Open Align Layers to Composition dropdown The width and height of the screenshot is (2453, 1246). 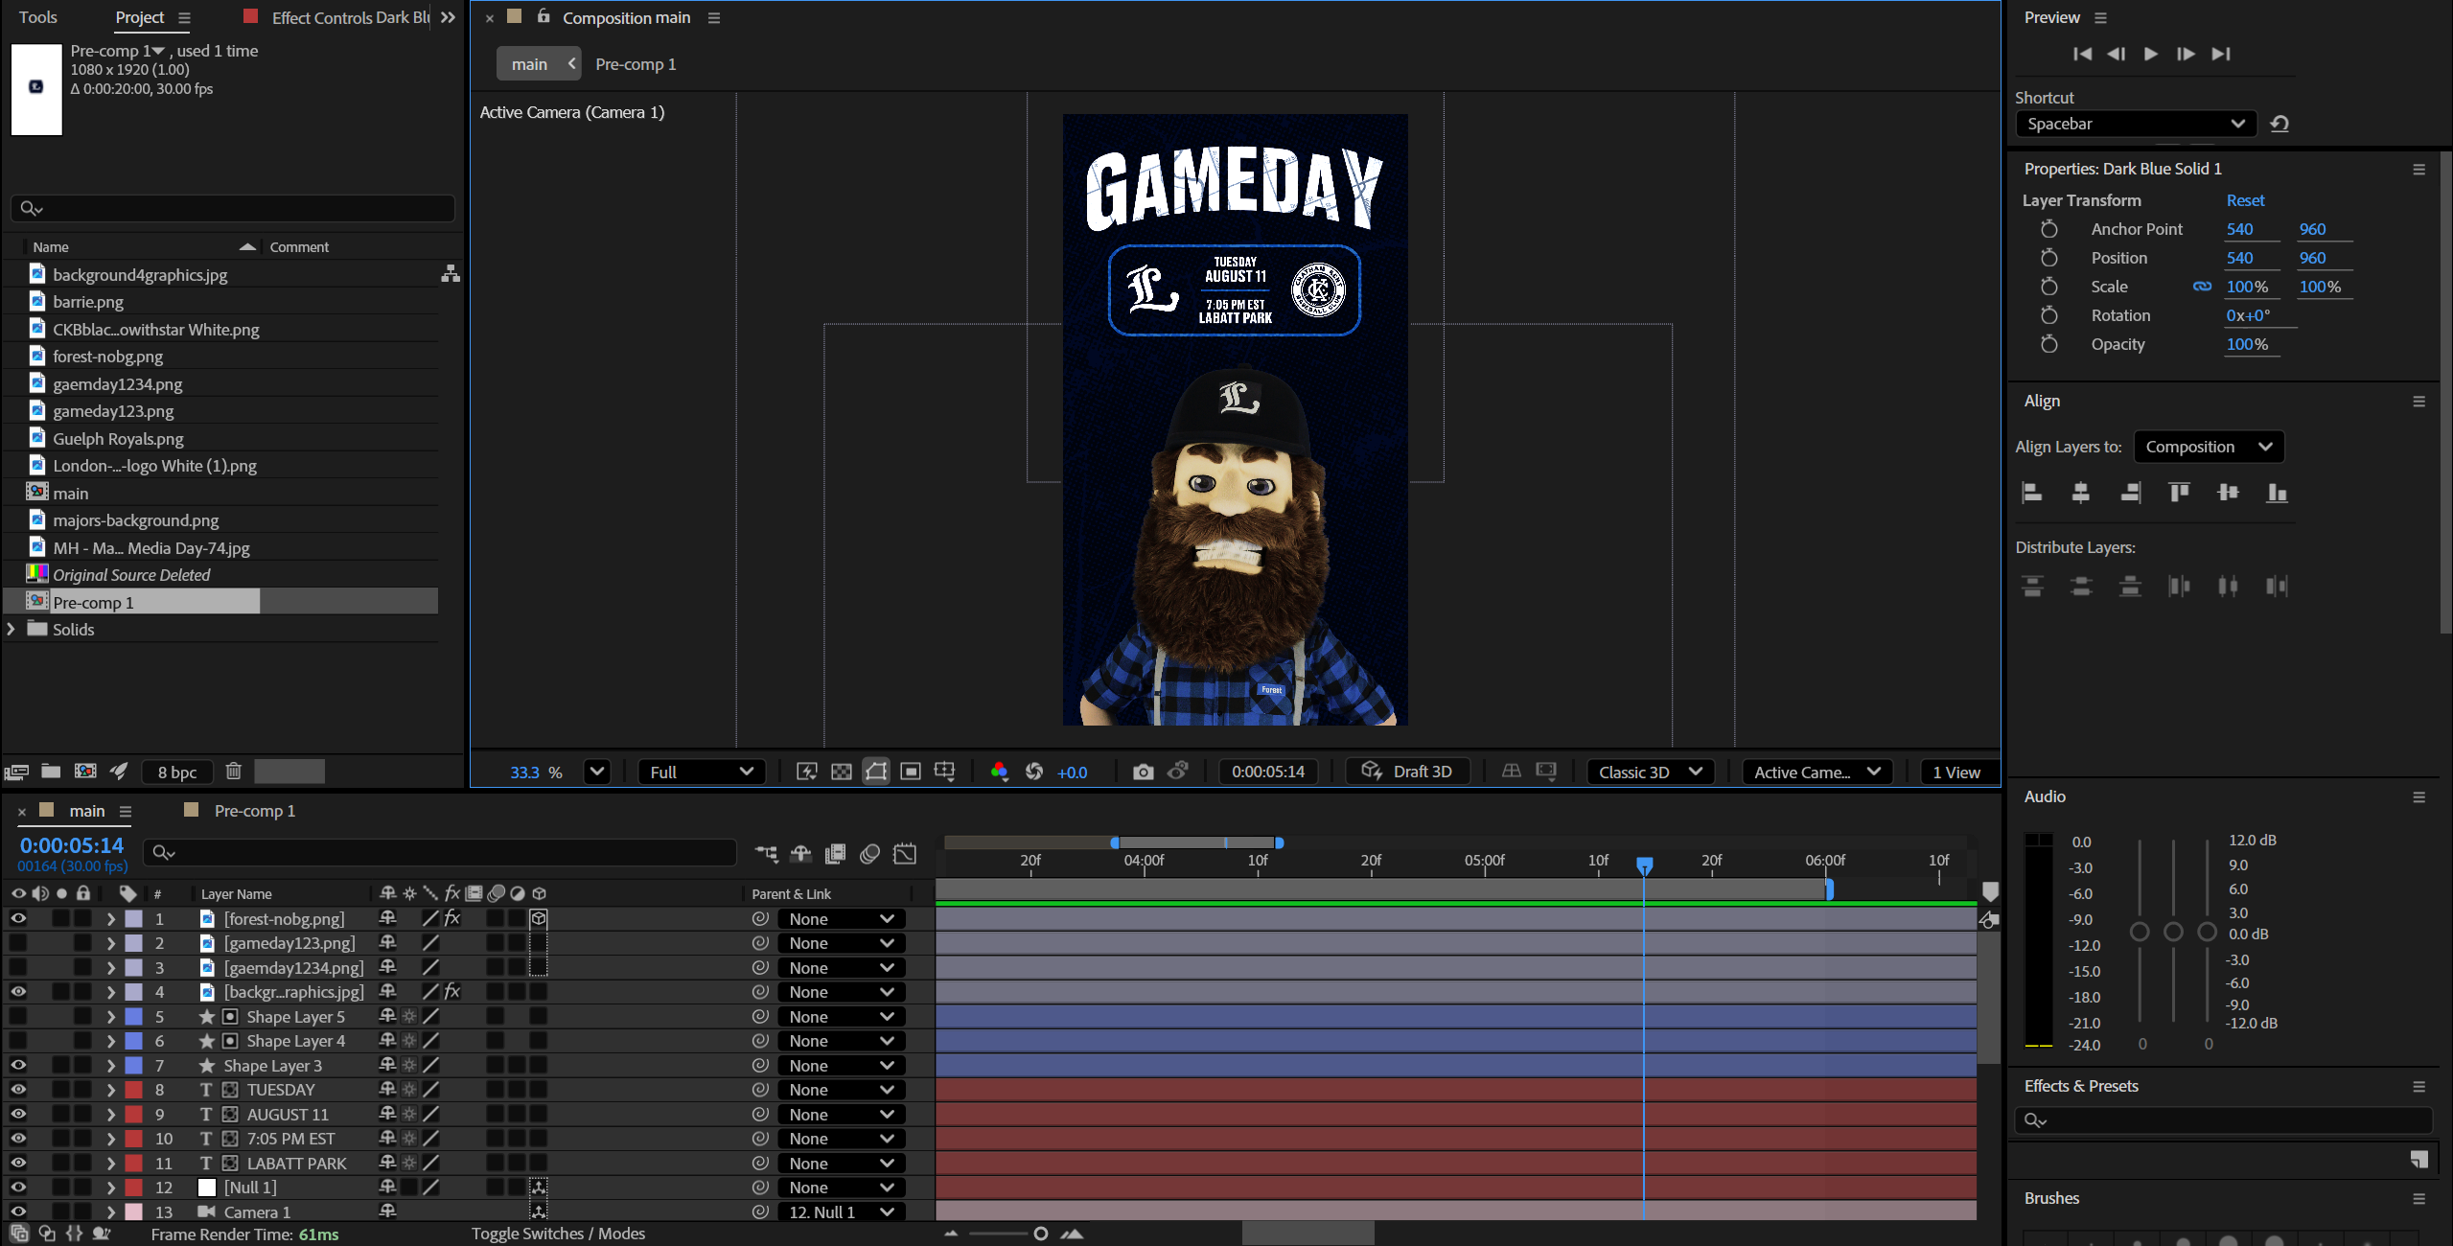click(2209, 447)
